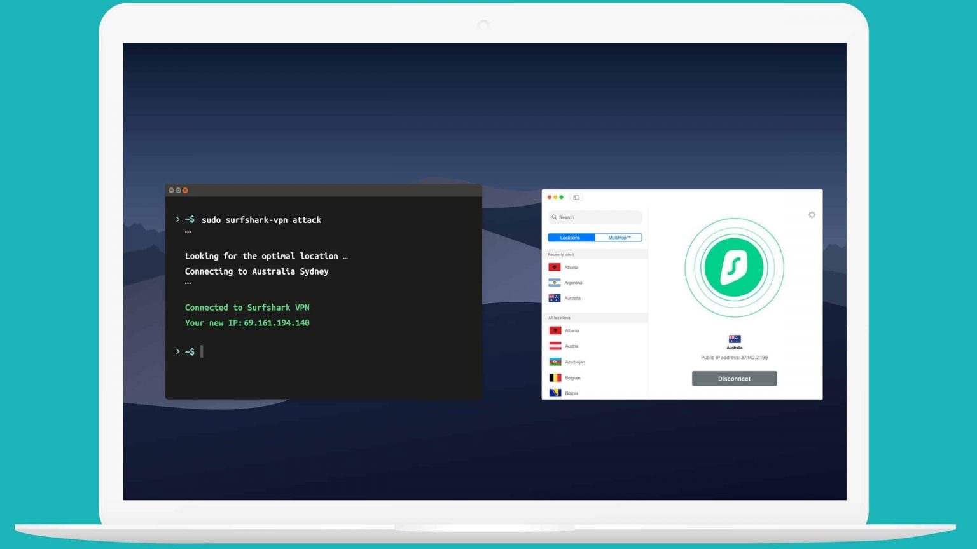Click the magnifier icon in the search box
Screen dimensions: 977x549
point(554,217)
